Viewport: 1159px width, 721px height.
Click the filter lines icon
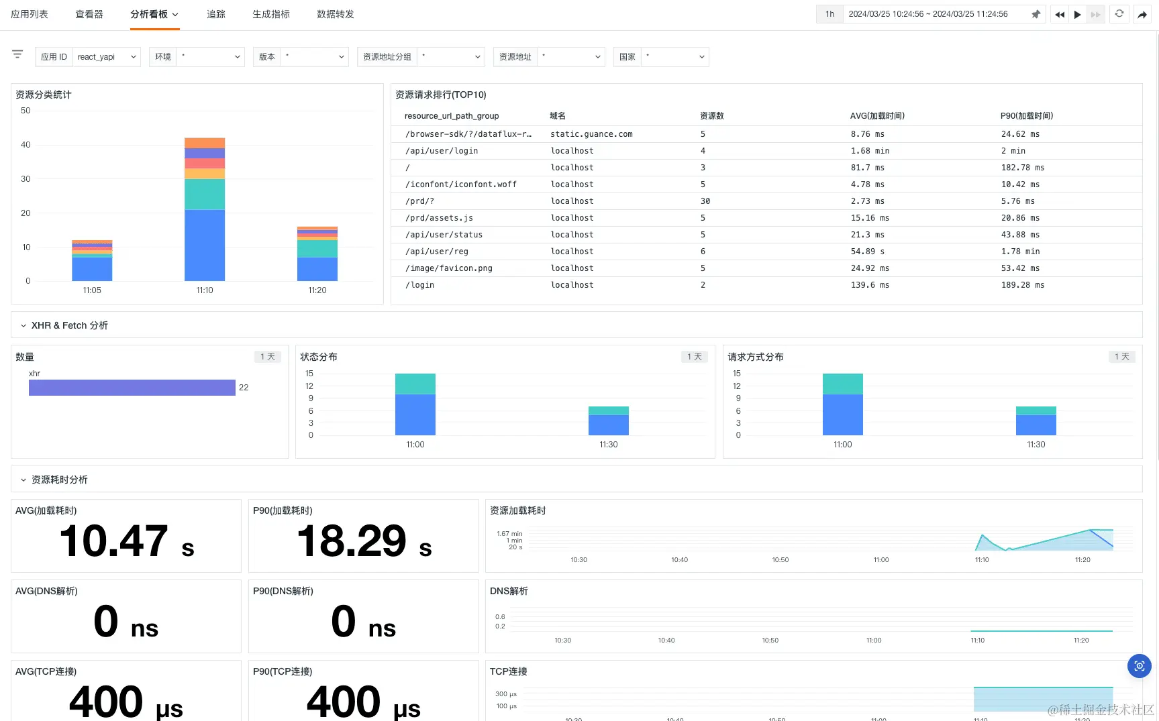(17, 54)
